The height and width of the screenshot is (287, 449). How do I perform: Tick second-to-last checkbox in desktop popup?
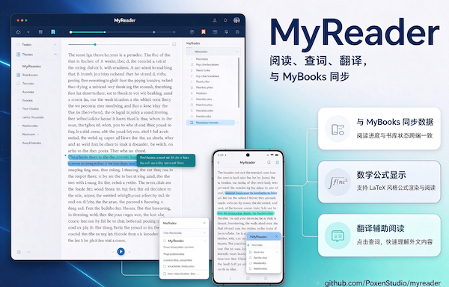coord(165,266)
